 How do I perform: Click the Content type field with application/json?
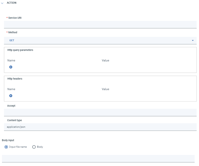(100, 127)
